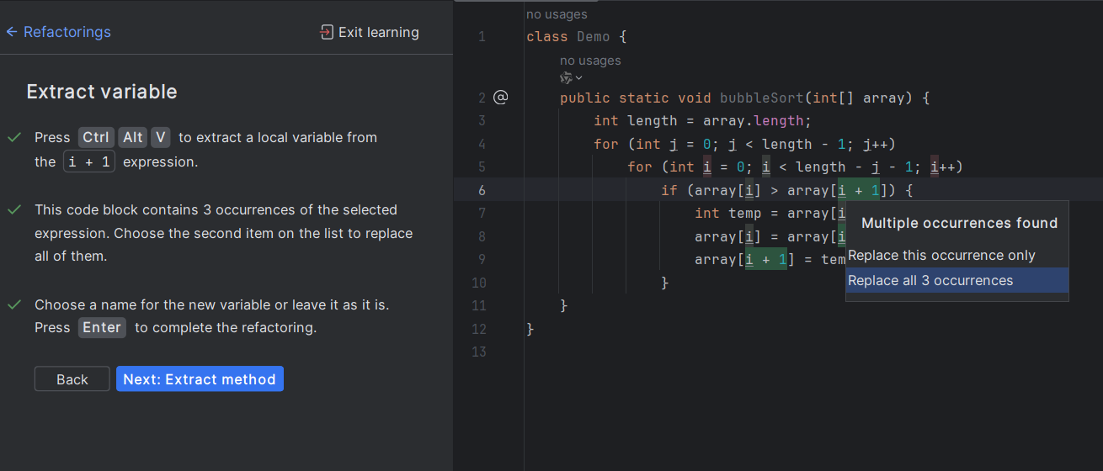Click the Multiple occurrences found popup title

(959, 223)
